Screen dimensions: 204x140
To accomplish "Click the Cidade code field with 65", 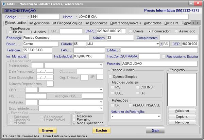I will (80, 44).
